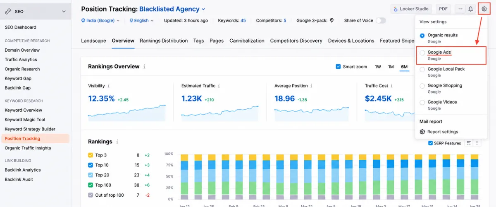
Task: Click the info icon next to Visibility
Action: 109,86
